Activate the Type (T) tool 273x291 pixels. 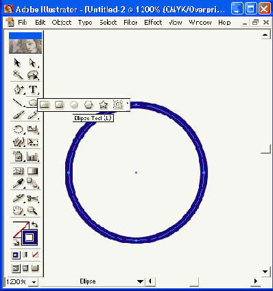coord(33,89)
